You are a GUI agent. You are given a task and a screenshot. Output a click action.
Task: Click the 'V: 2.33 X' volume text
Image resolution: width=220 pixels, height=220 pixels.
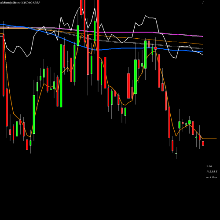click(212, 172)
